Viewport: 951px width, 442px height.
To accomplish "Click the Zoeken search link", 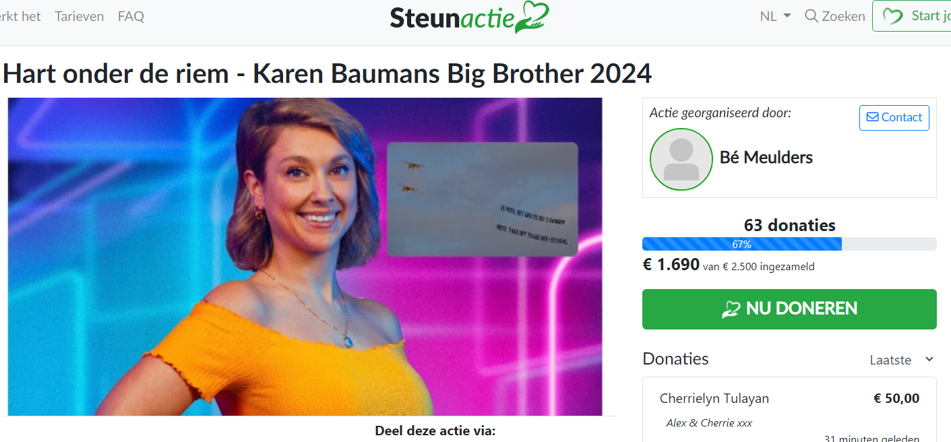I will coord(835,16).
